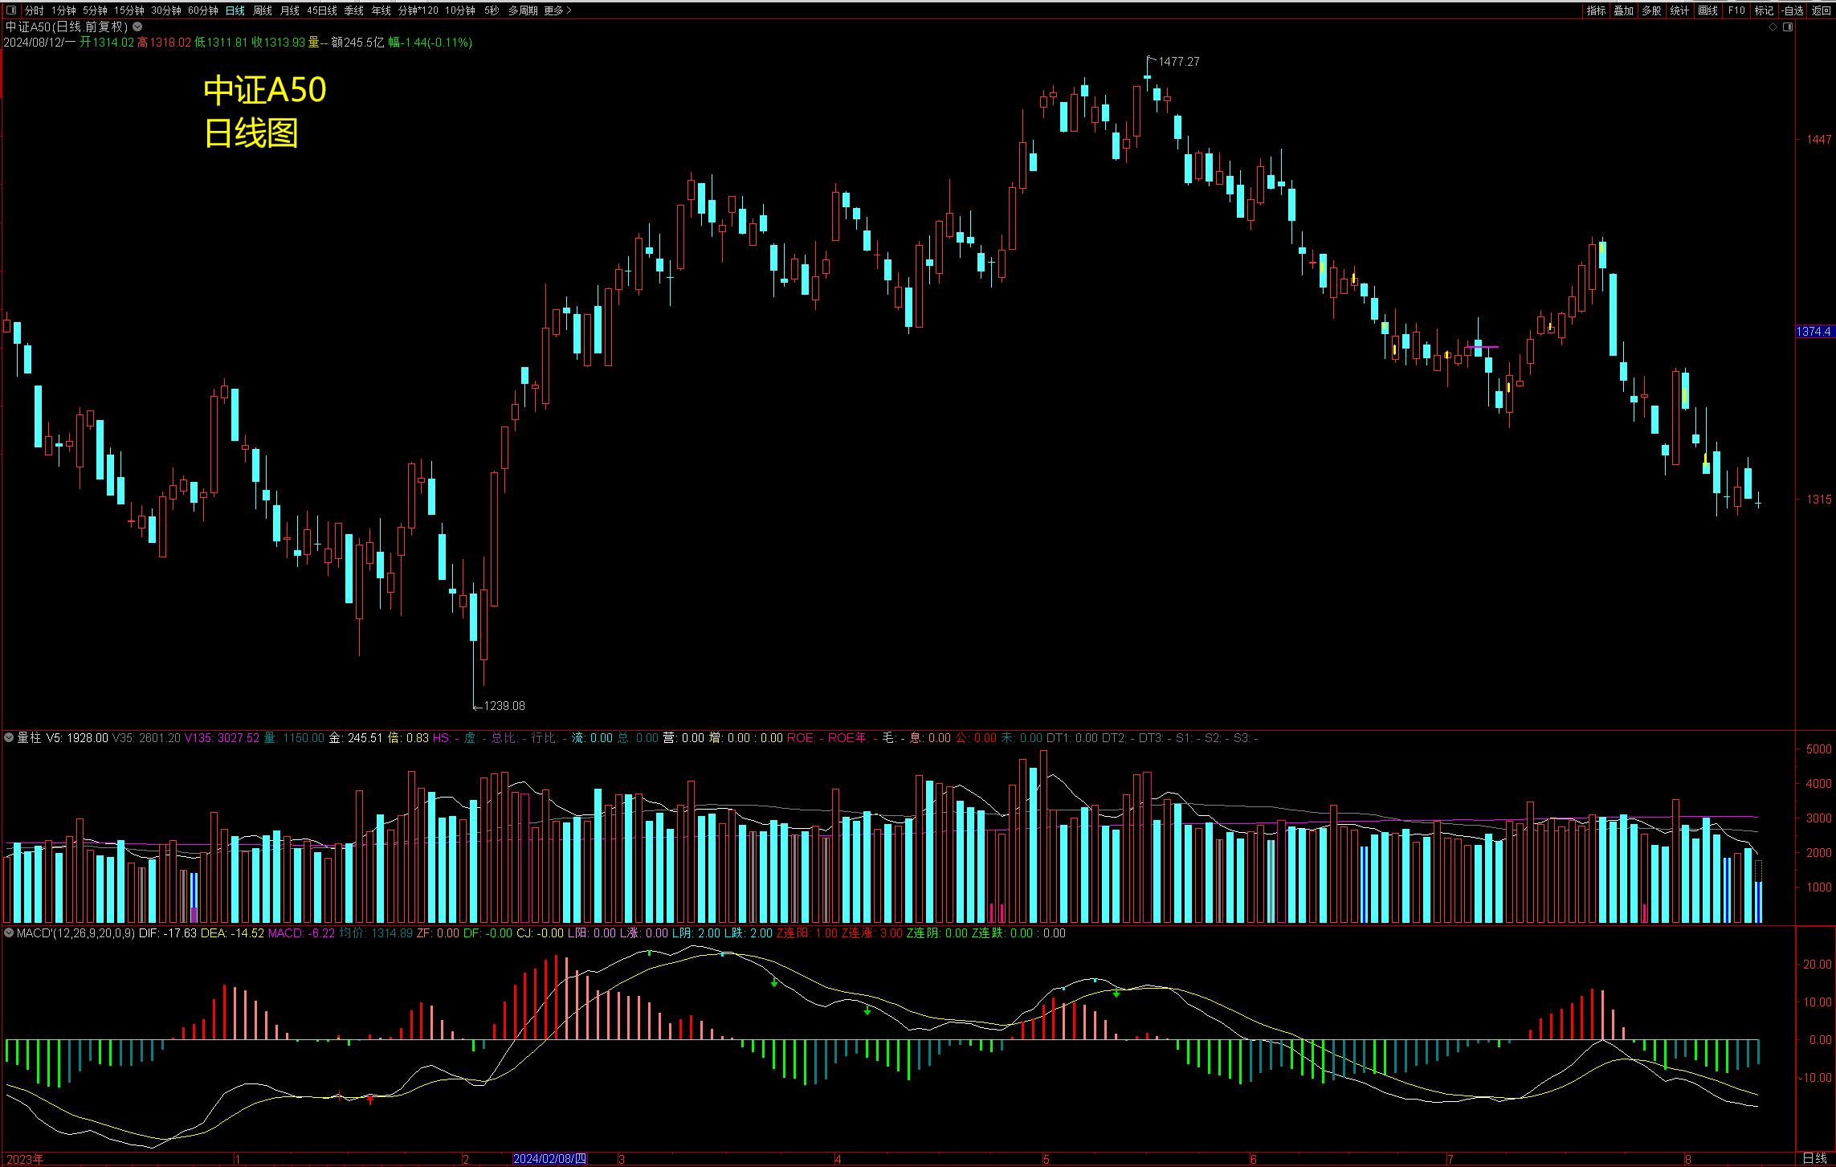Click the 量柱 indicator name label
The image size is (1836, 1167).
[x=29, y=737]
